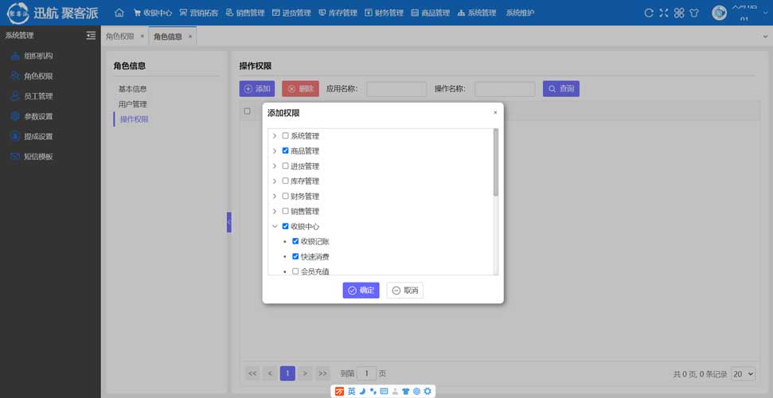773x398 pixels.
Task: Open the four-petal apps icon in header
Action: point(679,13)
